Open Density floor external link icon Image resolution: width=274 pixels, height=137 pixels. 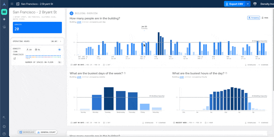(15, 59)
